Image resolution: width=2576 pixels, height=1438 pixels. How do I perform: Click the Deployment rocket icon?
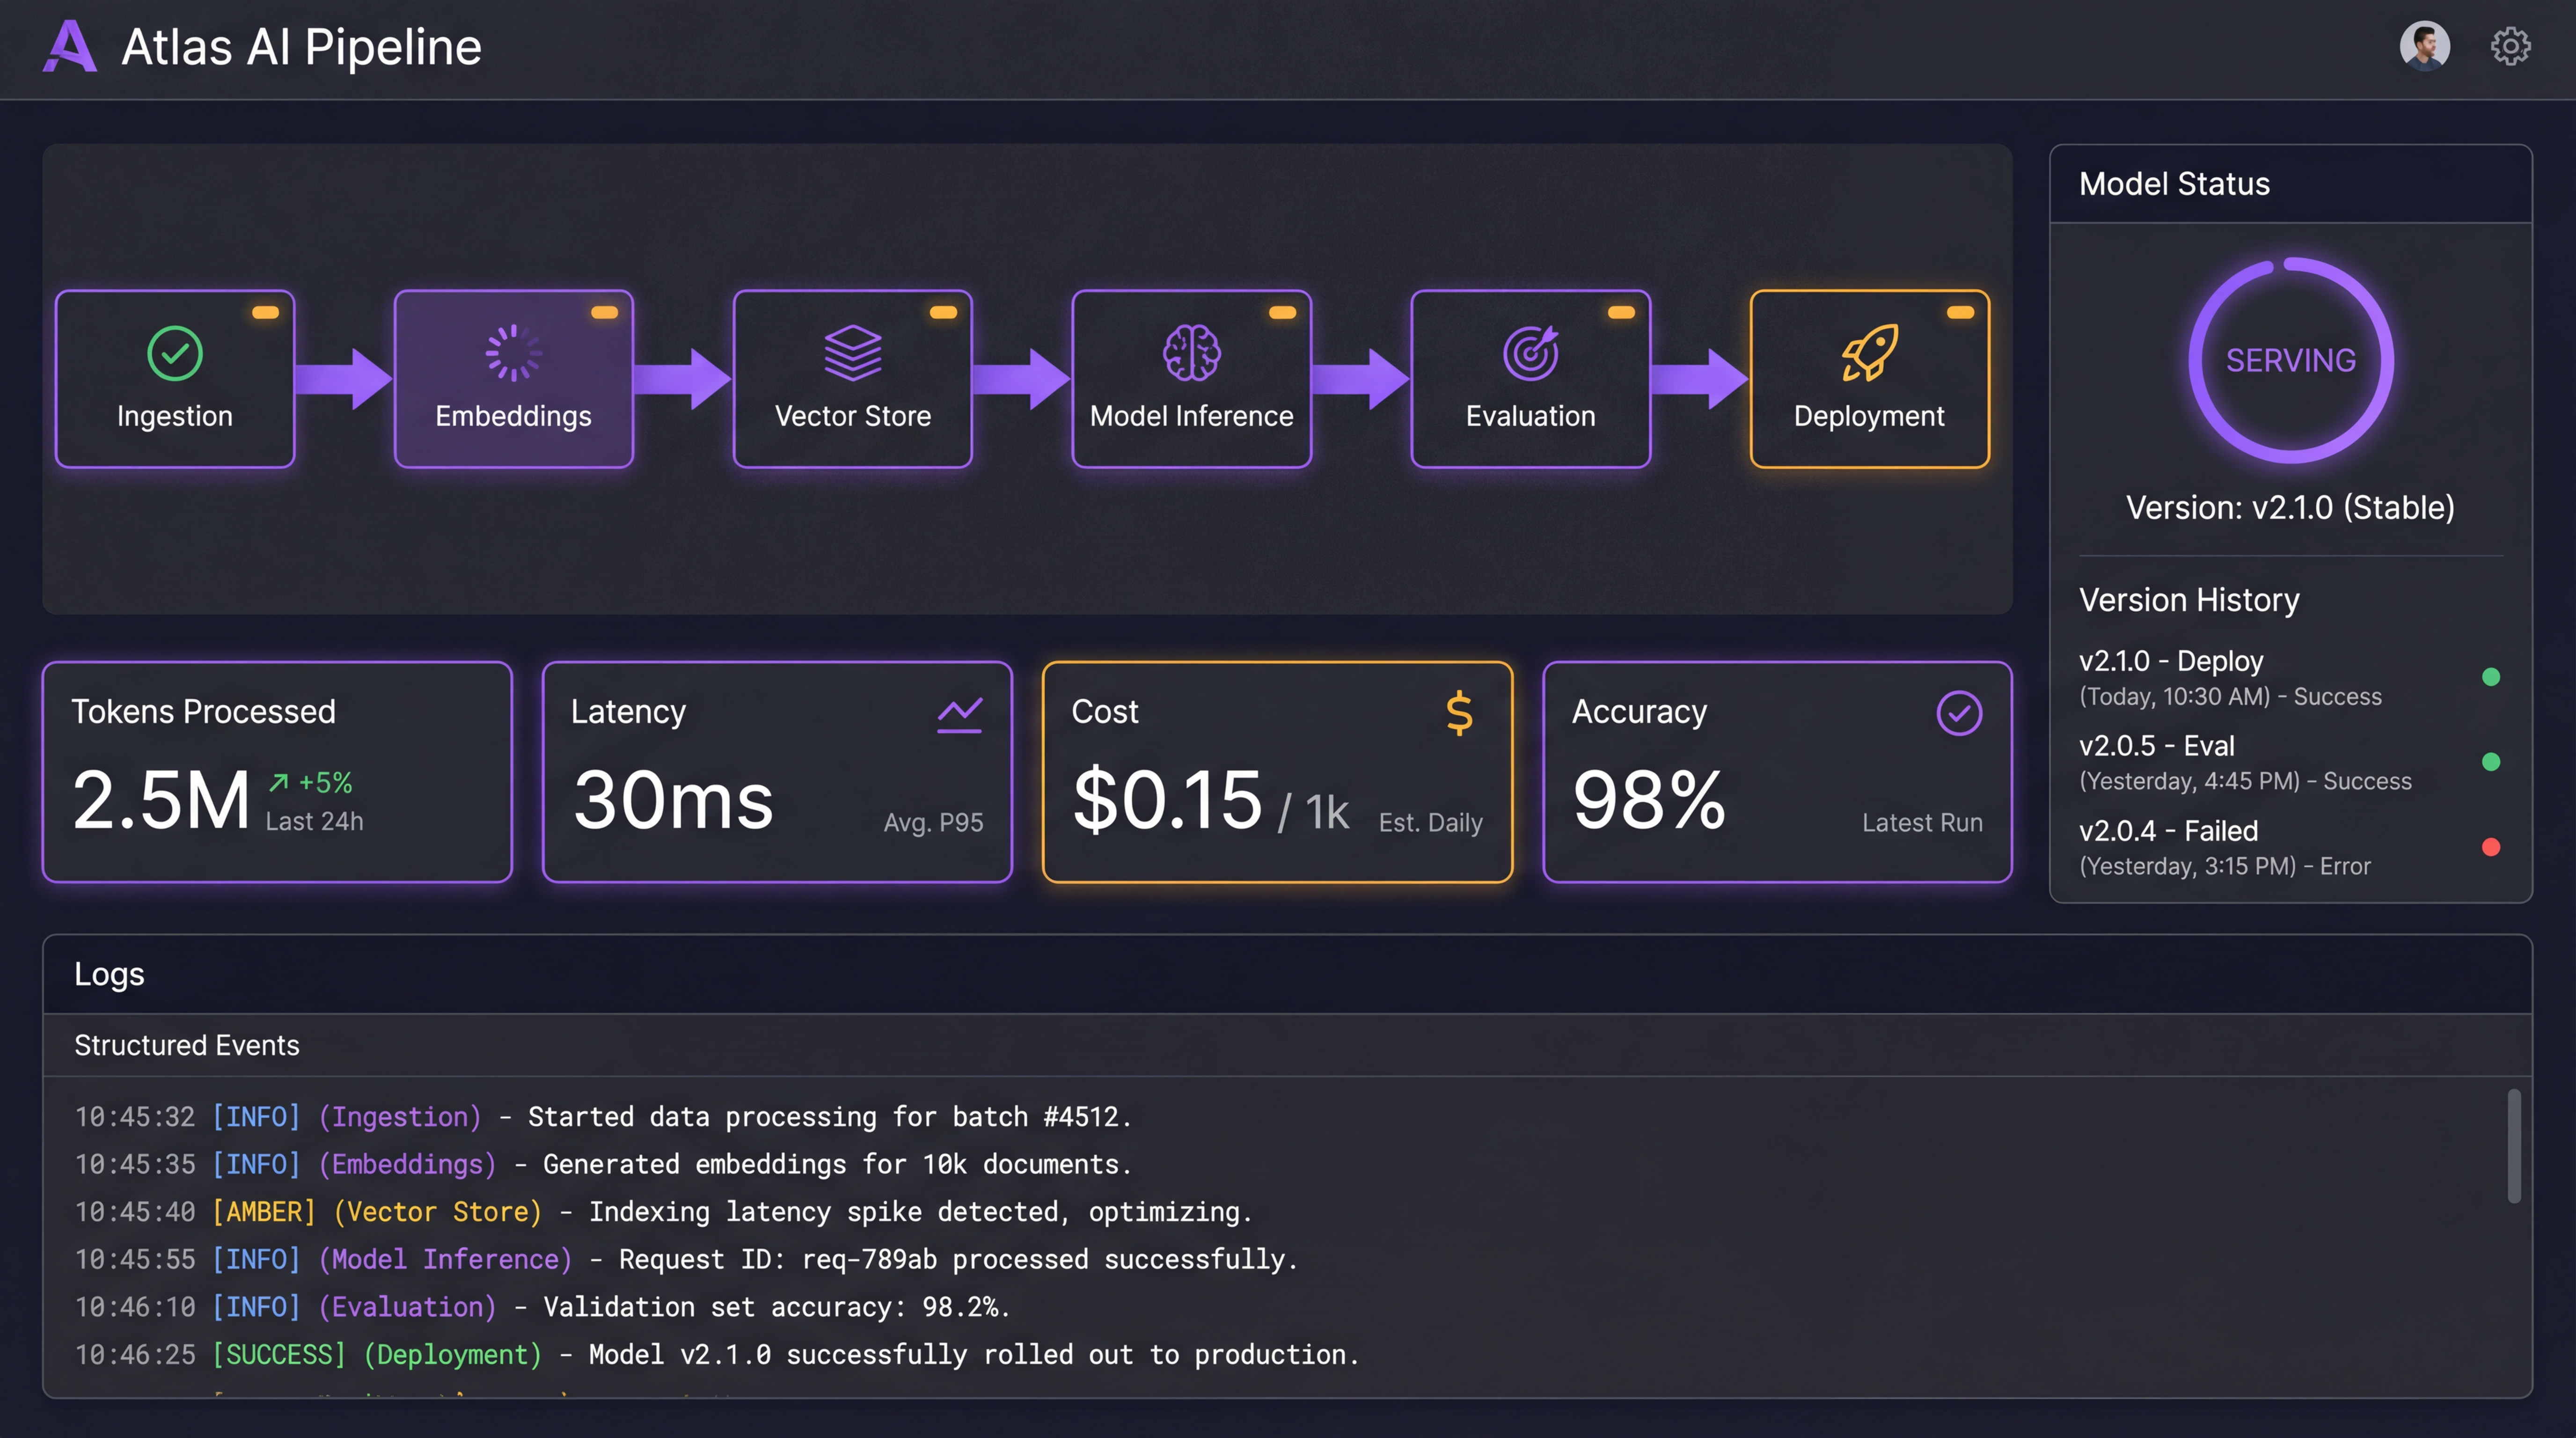coord(1869,353)
